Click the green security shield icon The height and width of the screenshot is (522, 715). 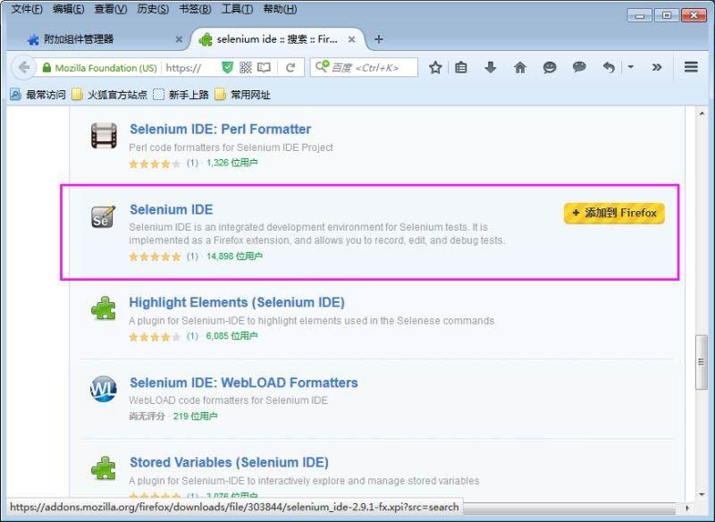tap(225, 66)
